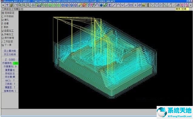Screen dimensions: 193x119
Task: Click the green isometric view cube icon
Action: (45, 5)
